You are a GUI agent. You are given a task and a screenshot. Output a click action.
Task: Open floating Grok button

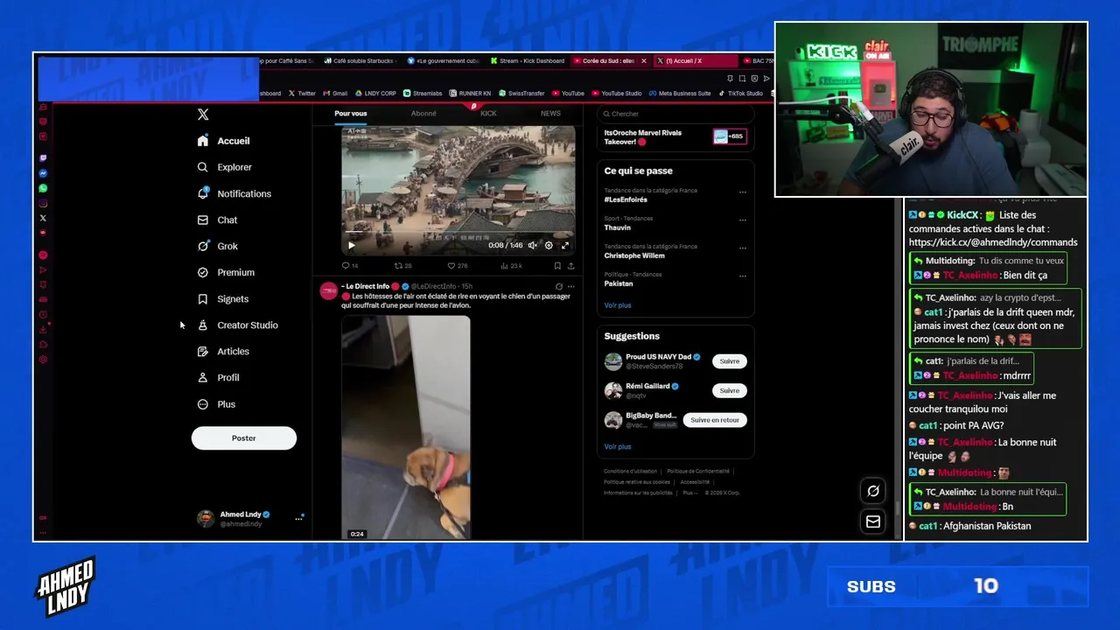pos(873,491)
